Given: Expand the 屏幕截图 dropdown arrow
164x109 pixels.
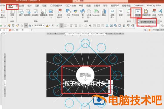Looking at the screenshot, I should [44, 17].
